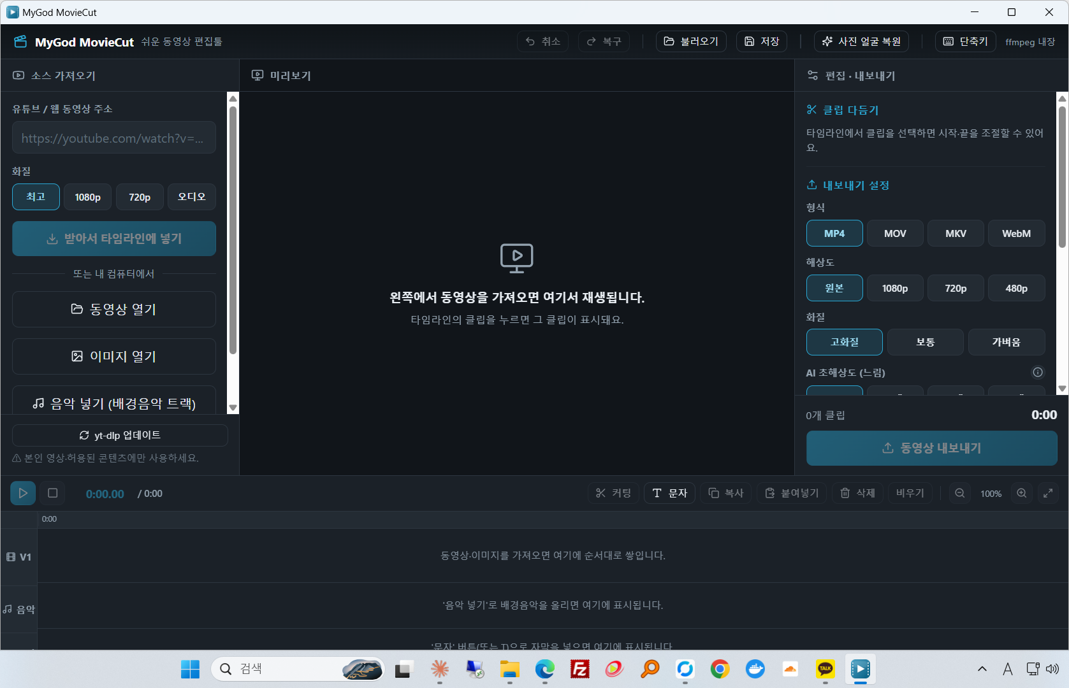This screenshot has height=688, width=1069.
Task: Click the right panel scrollbar
Action: point(1062,176)
